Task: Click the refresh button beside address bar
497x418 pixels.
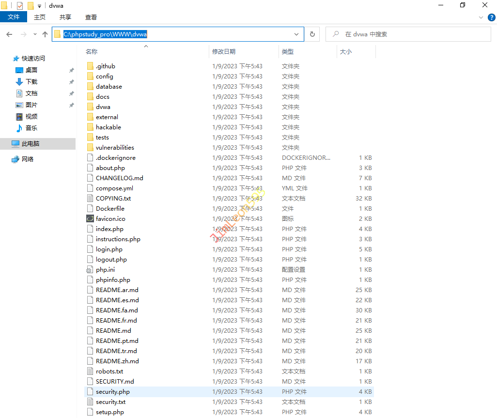Action: point(312,34)
